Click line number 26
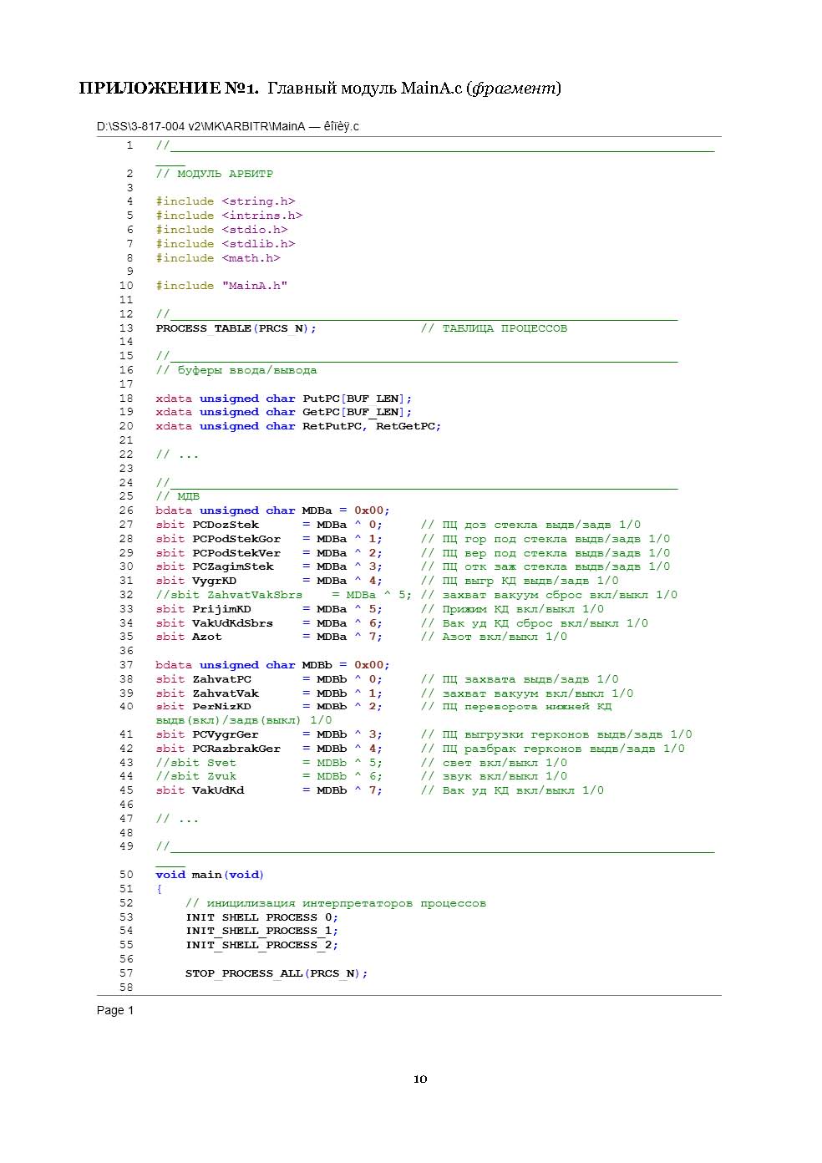This screenshot has height=1163, width=822. point(126,510)
